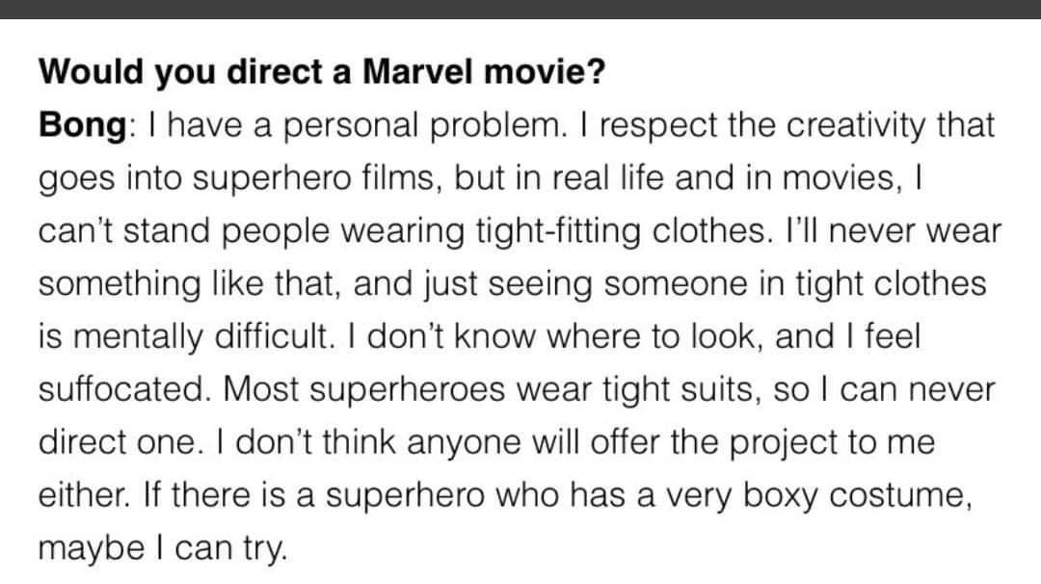Click the words 'something like that'
1041x584 pixels.
[x=189, y=284]
